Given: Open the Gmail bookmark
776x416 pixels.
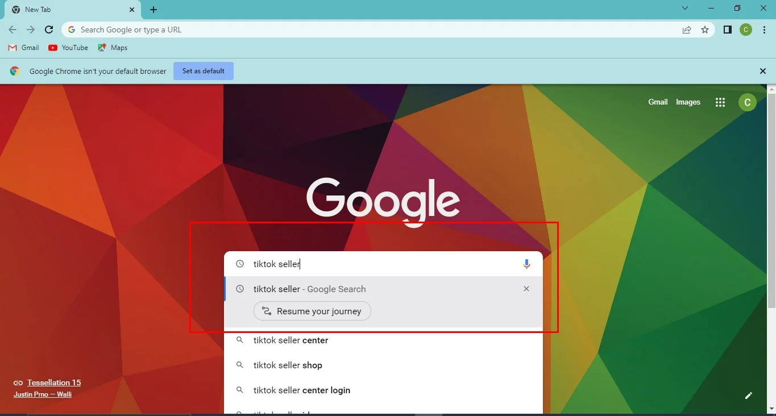Looking at the screenshot, I should (x=23, y=48).
